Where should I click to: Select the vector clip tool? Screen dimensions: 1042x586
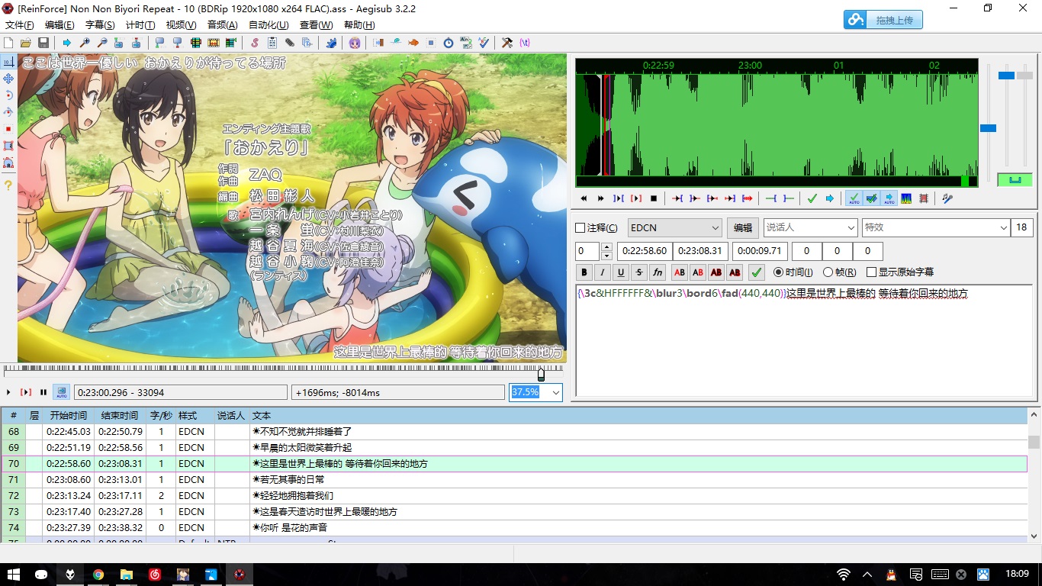pos(8,163)
